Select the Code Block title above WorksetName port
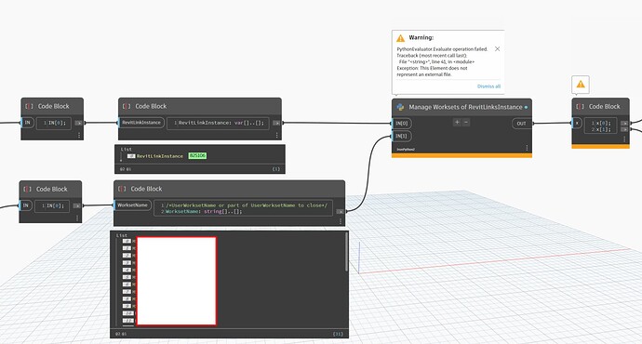642x344 pixels. pos(146,189)
